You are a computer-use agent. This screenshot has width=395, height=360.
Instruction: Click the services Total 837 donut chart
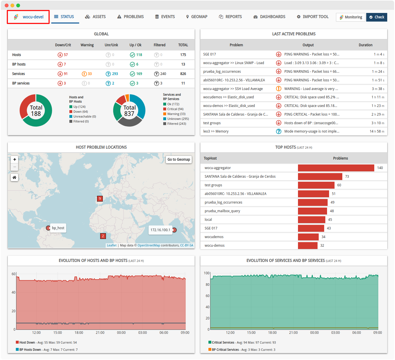(129, 110)
